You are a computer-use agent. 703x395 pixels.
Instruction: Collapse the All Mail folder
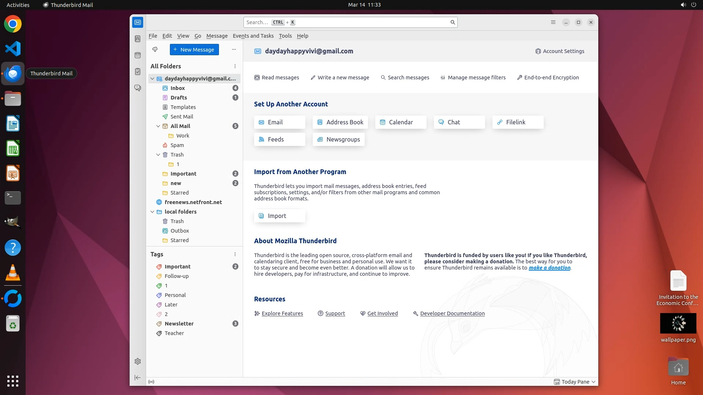[158, 126]
